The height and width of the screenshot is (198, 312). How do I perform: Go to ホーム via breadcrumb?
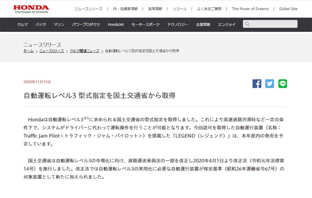click(28, 51)
